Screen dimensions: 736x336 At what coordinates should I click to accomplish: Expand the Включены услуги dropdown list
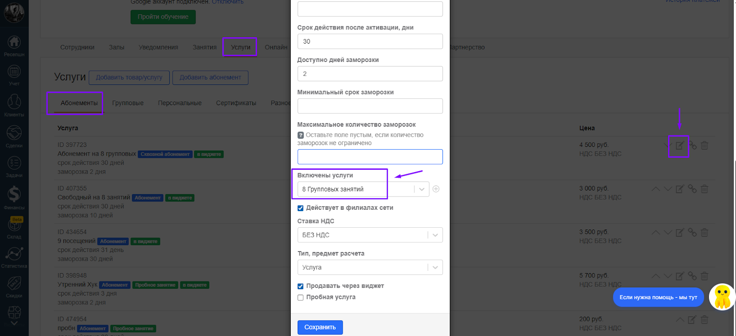point(421,189)
